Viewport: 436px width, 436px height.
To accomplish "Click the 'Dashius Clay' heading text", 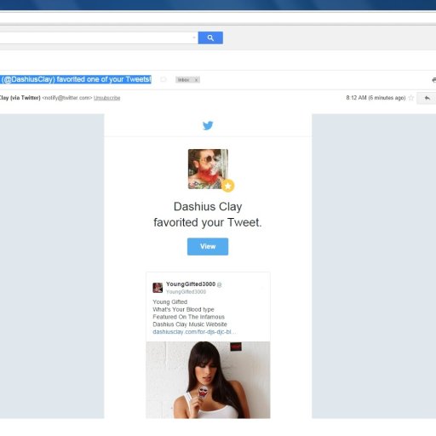I will [x=208, y=206].
